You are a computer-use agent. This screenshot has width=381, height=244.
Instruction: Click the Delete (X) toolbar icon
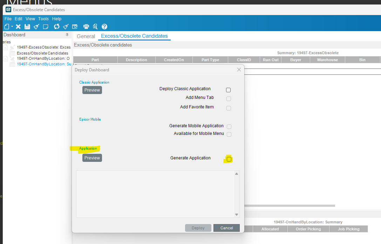coord(19,26)
